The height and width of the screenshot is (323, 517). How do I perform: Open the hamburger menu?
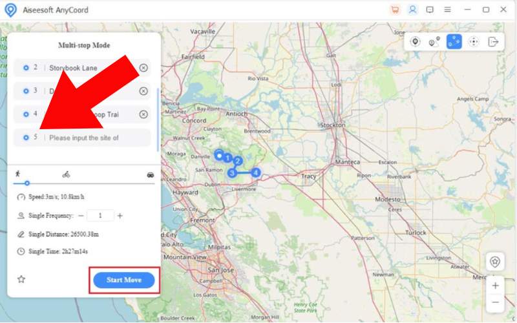click(x=447, y=10)
